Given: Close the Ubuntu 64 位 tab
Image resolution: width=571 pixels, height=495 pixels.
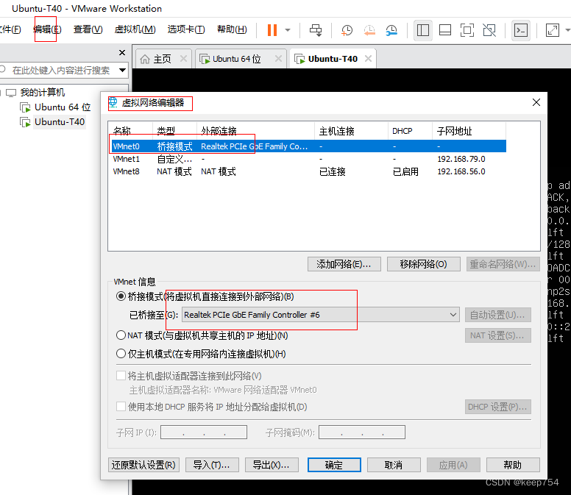Looking at the screenshot, I should (x=278, y=59).
